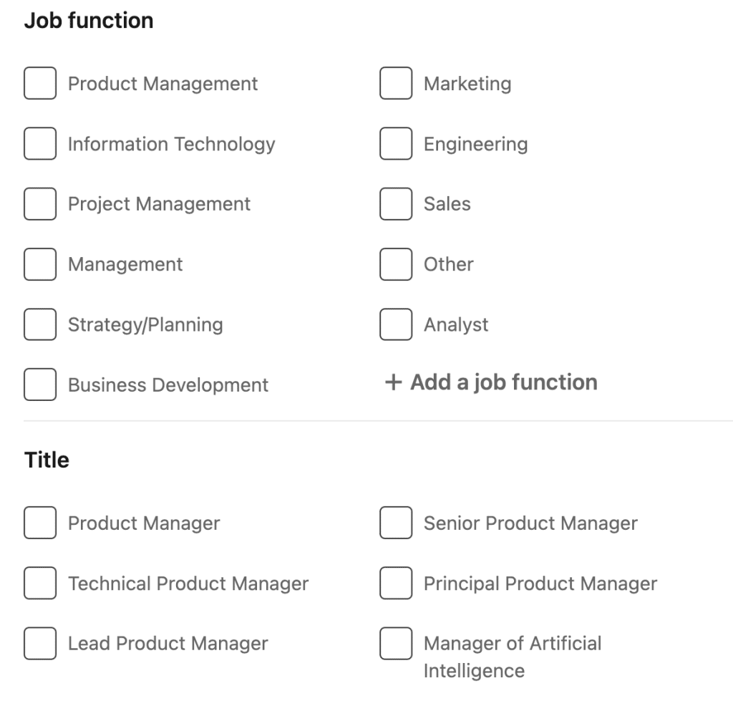
Task: Click the plus icon to add function
Action: (x=393, y=383)
